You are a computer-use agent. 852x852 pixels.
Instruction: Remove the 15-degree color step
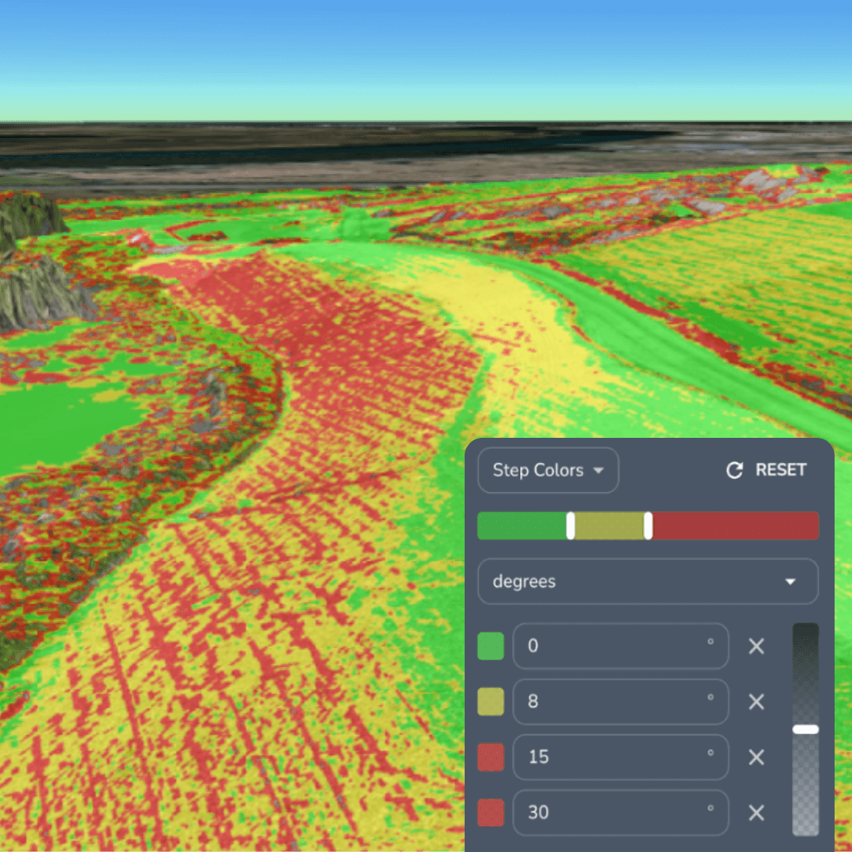(x=756, y=757)
